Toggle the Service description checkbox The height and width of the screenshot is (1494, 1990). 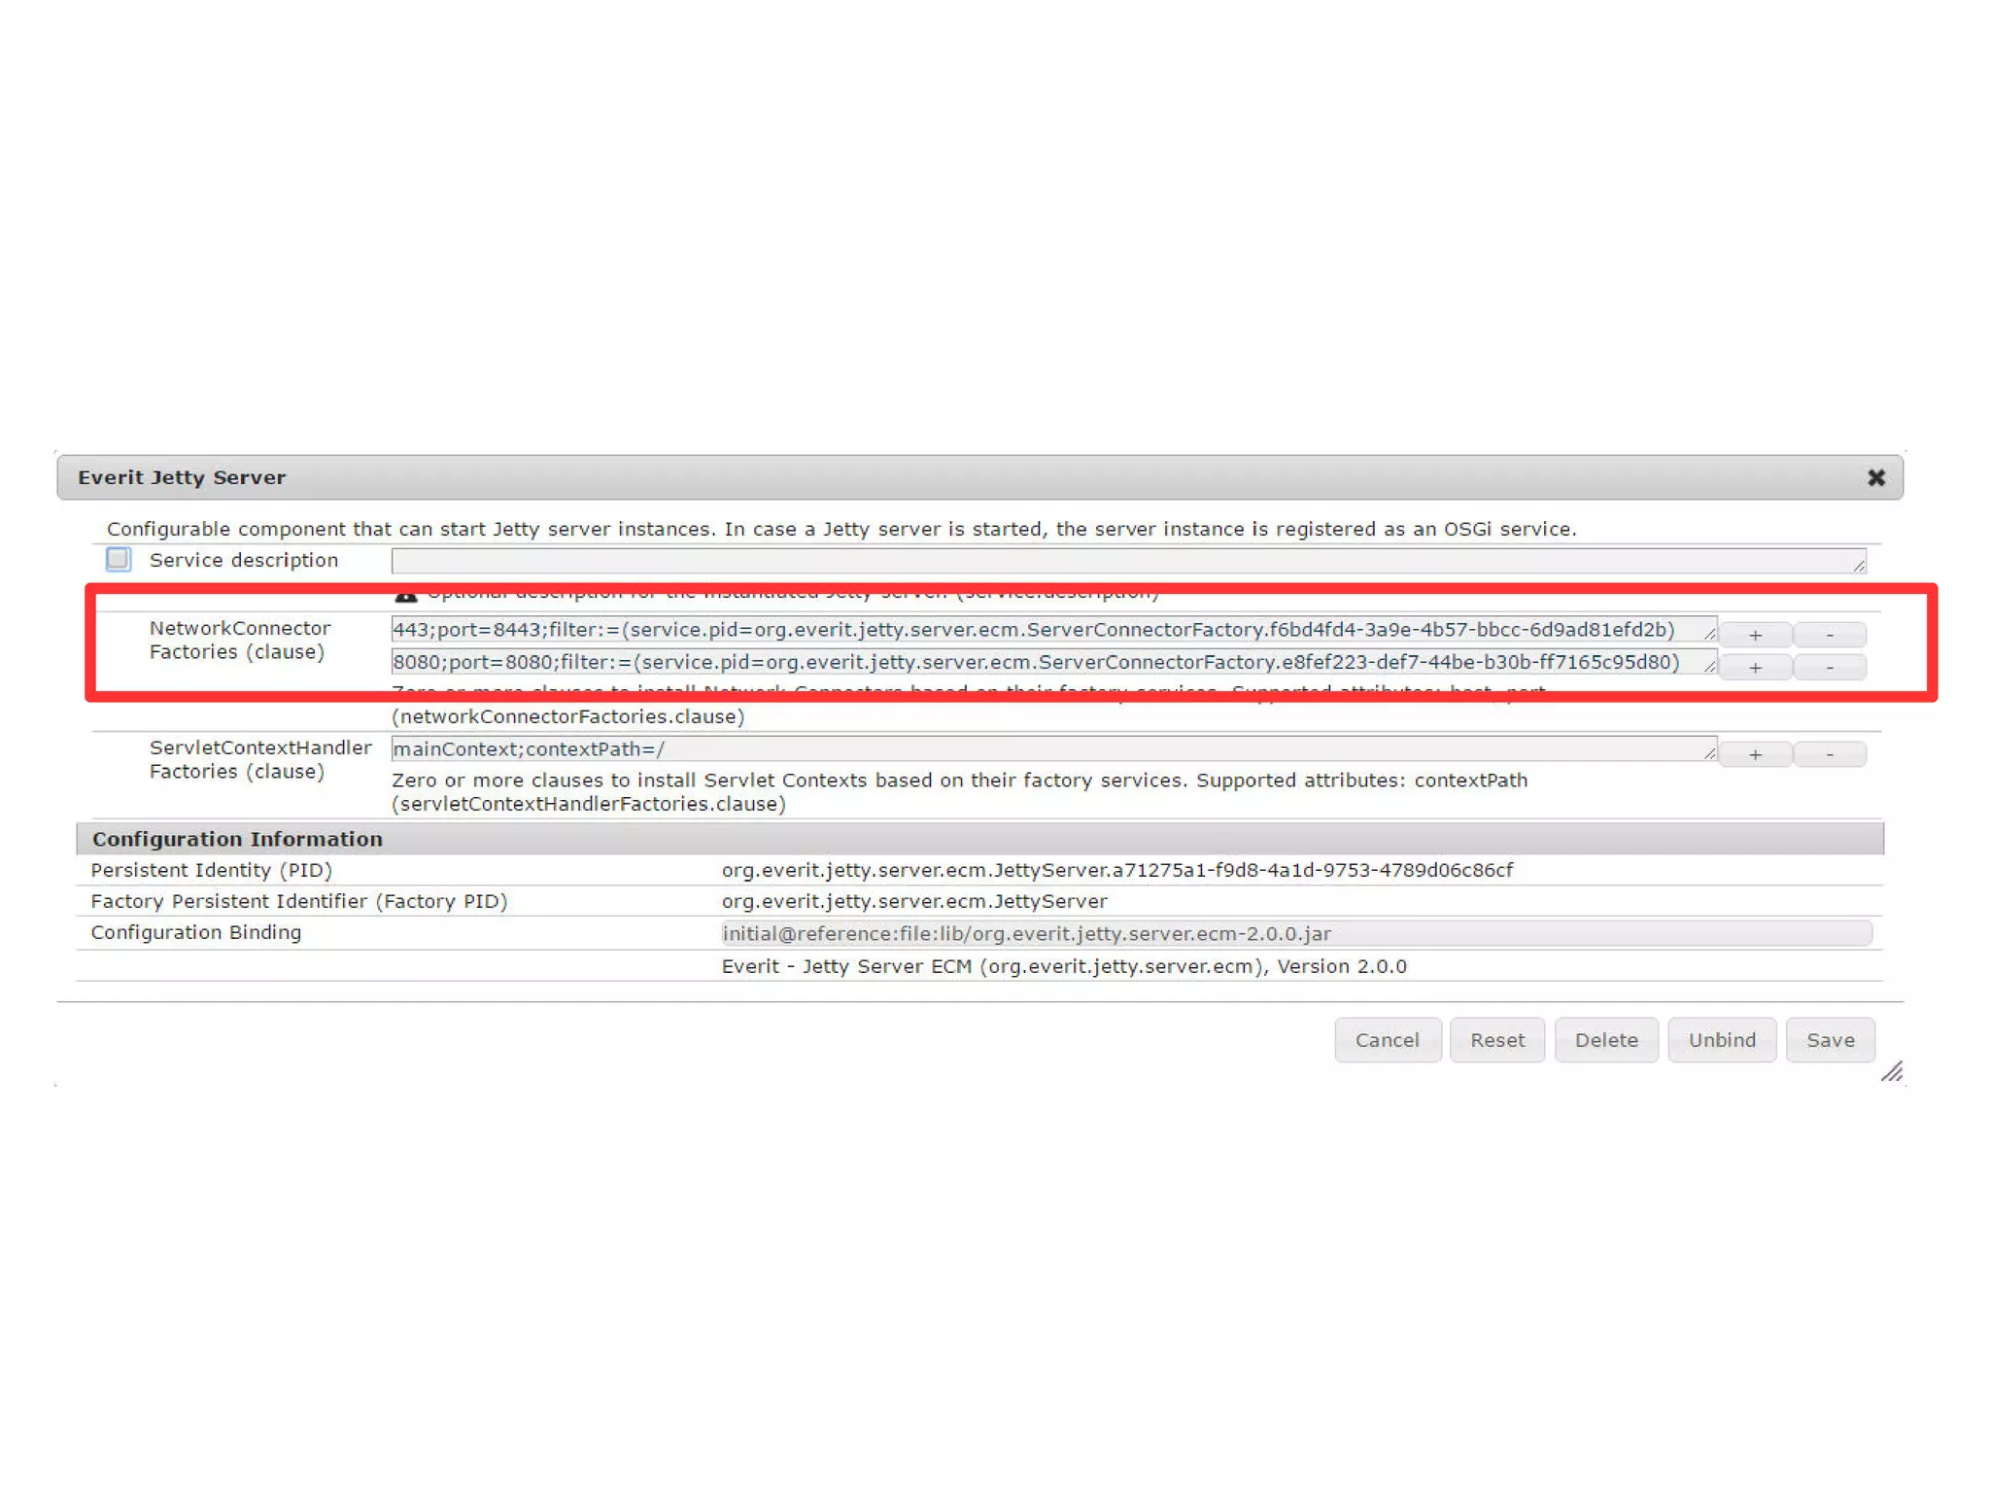pyautogui.click(x=118, y=560)
